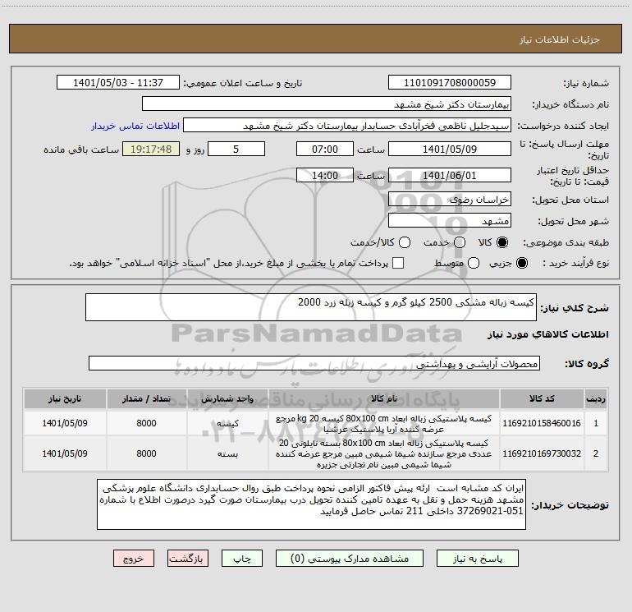Screen dimensions: 632x612
Task: Click the response time field 07:00
Action: [325, 150]
